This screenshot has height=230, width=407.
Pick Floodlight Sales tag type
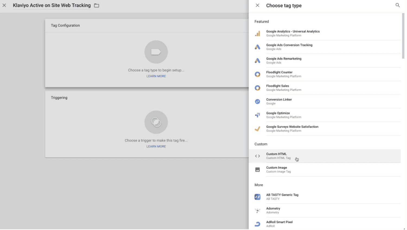pos(325,88)
